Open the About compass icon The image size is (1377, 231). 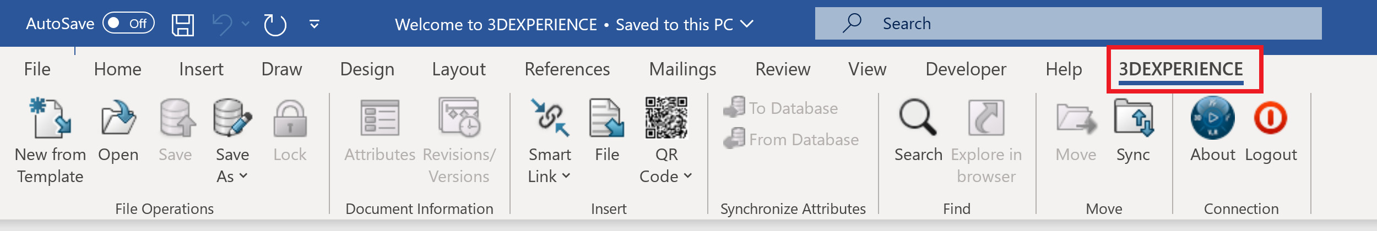click(x=1212, y=118)
